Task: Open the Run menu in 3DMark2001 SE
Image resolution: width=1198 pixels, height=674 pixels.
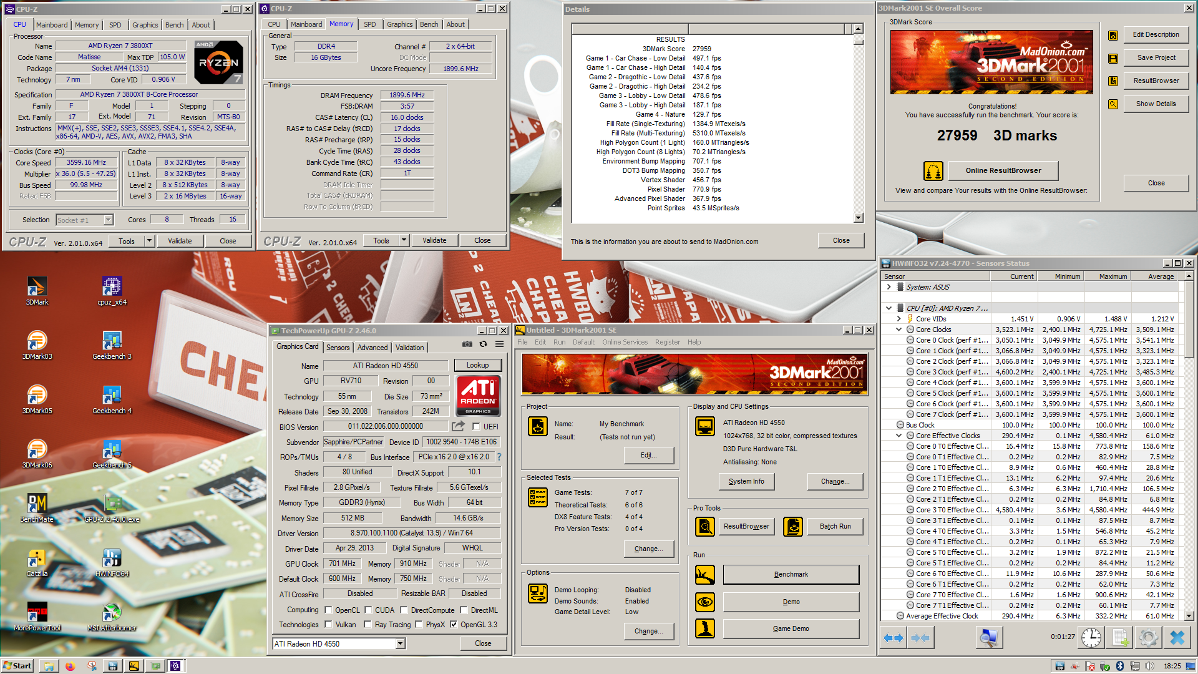Action: pyautogui.click(x=559, y=342)
